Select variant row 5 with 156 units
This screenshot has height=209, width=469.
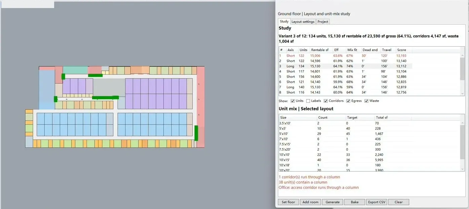pos(346,76)
